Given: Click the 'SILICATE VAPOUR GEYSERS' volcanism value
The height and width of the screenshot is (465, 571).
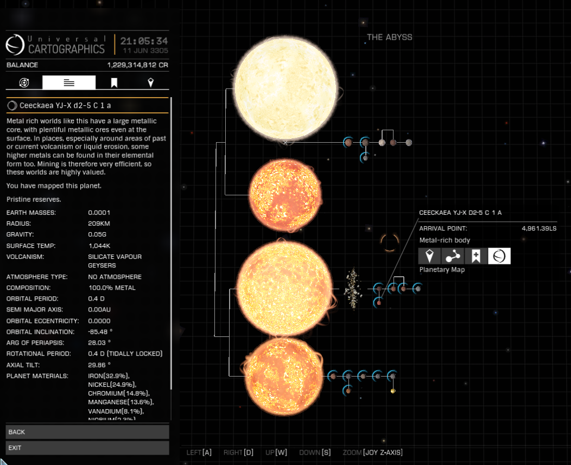Looking at the screenshot, I should [115, 261].
